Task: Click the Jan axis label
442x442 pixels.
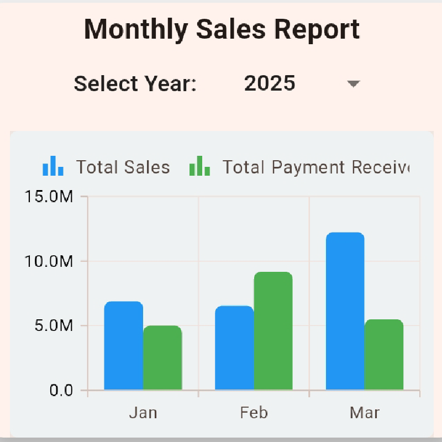Action: [143, 413]
